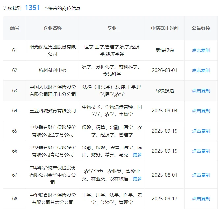Image resolution: width=218 pixels, height=209 pixels.
Task: Expand 更多 in row 66 majors
Action: point(137,155)
